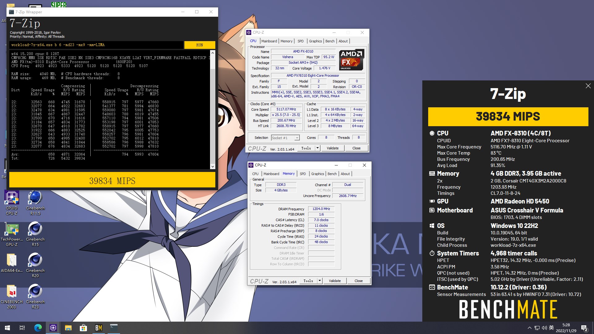Open notification center icon
594x334 pixels.
click(x=584, y=328)
